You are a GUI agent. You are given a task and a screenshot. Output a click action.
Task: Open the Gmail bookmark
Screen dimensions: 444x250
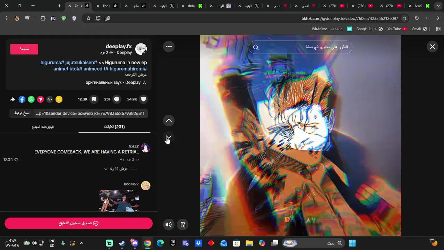[419, 29]
